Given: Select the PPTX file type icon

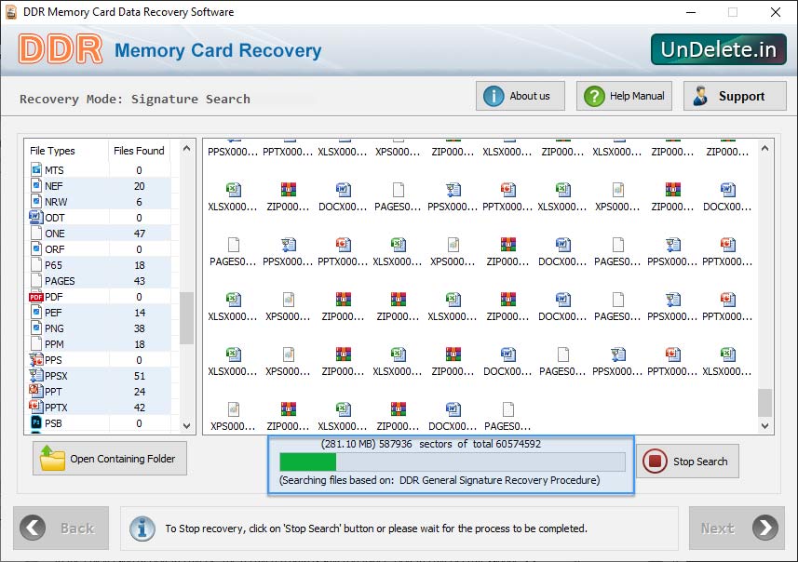Looking at the screenshot, I should tap(36, 407).
